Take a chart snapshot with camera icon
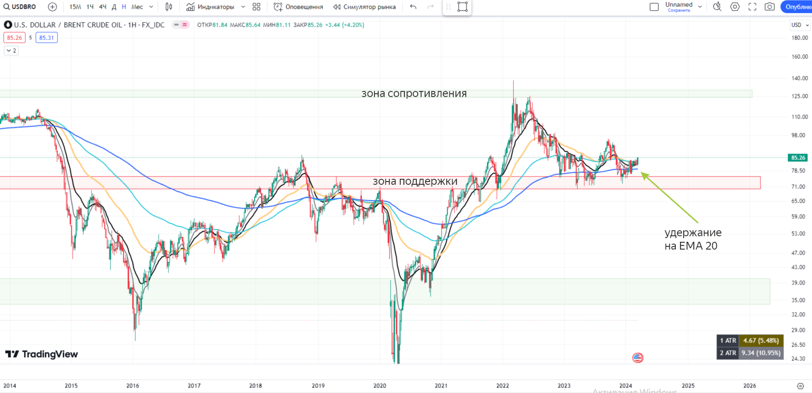The width and height of the screenshot is (812, 393). click(770, 7)
